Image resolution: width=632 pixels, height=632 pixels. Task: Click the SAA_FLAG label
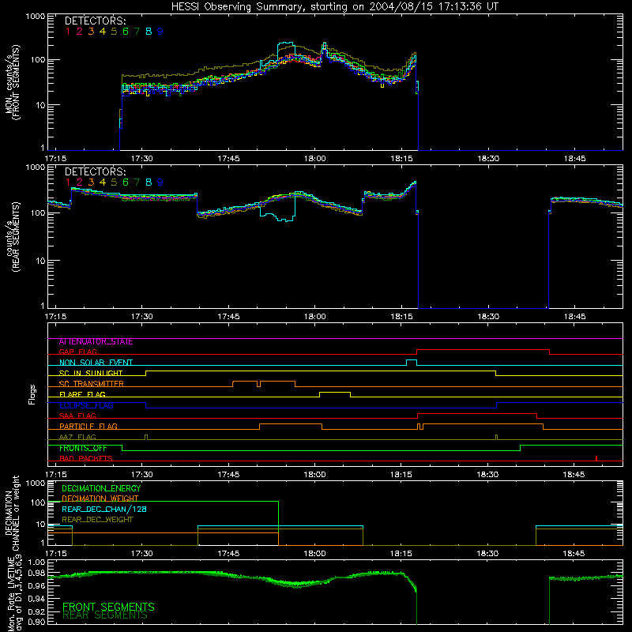(x=77, y=416)
